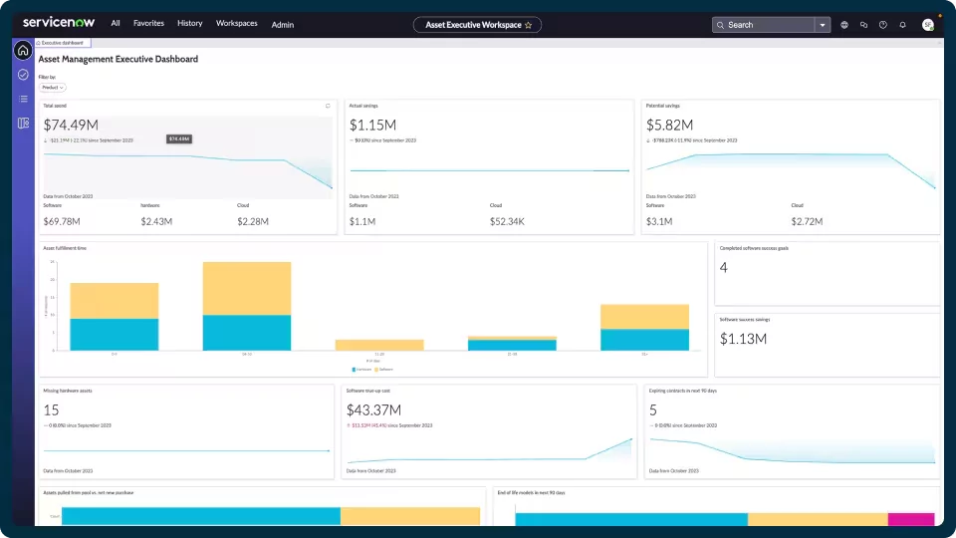Open the Home icon in left sidebar
The height and width of the screenshot is (538, 956).
23,51
